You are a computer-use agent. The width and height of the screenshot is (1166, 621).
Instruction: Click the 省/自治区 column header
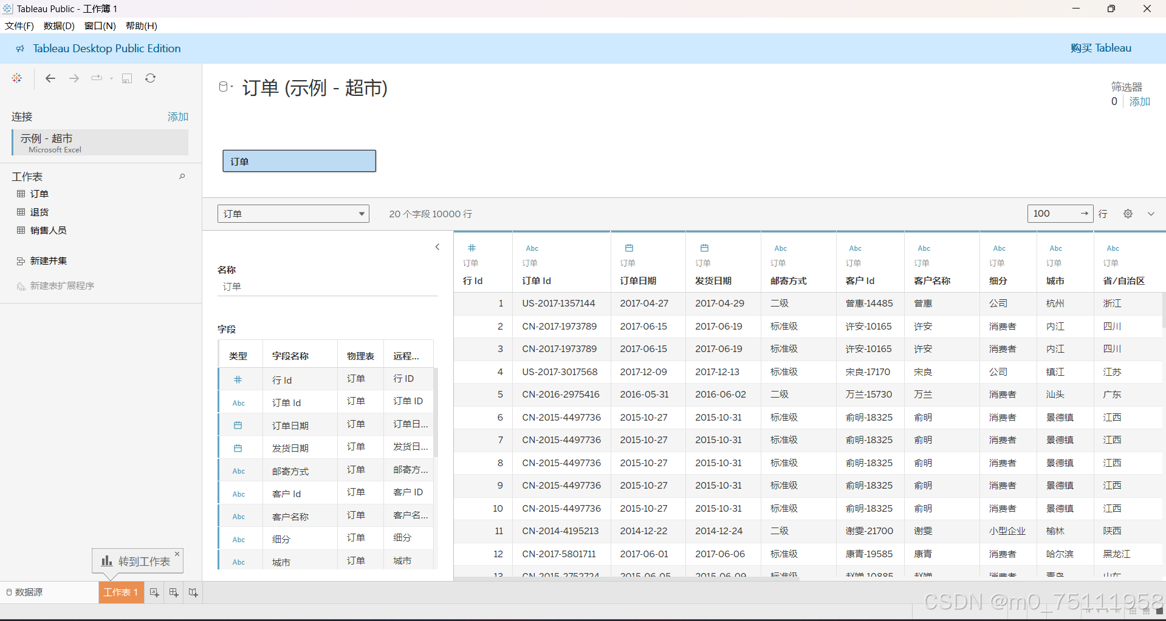pos(1124,280)
